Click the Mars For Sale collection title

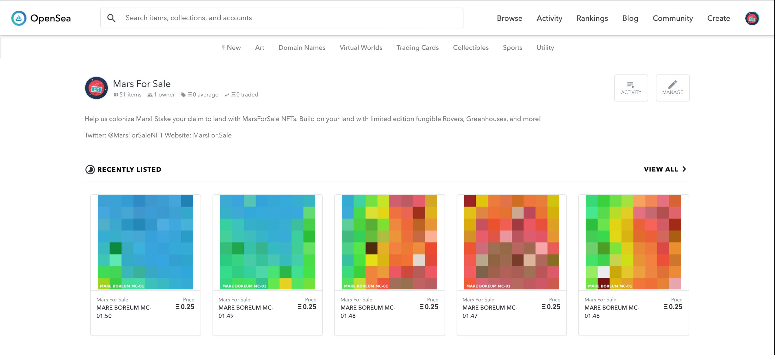(142, 84)
